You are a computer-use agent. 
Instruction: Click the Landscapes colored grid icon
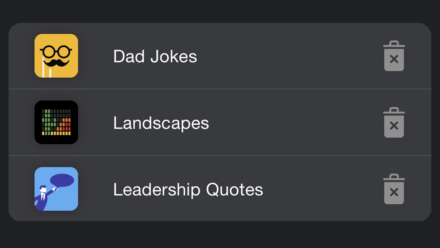(56, 122)
